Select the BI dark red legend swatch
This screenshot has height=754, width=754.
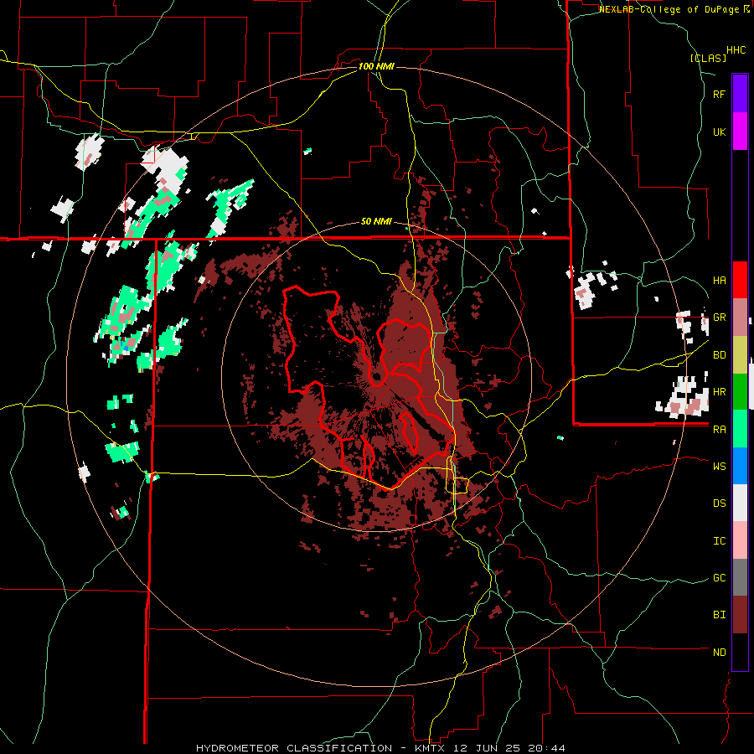coord(740,615)
